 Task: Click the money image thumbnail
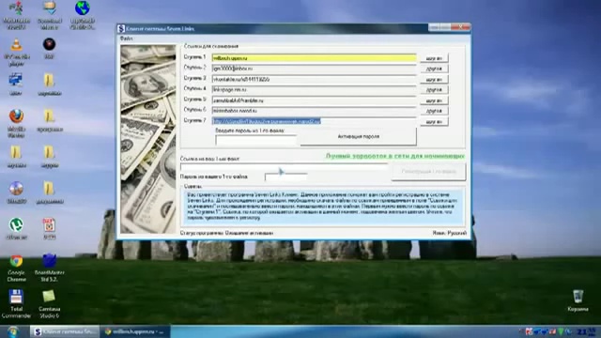click(x=148, y=139)
